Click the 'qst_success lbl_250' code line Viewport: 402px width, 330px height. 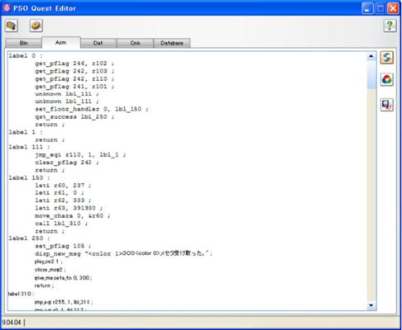pos(74,117)
